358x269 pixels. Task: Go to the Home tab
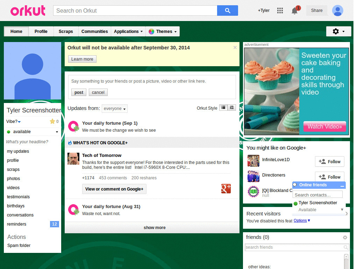[x=16, y=31]
